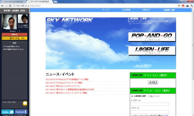194x116 pixels.
Task: Send message with yellow chat bubble icon
Action: tap(25, 103)
